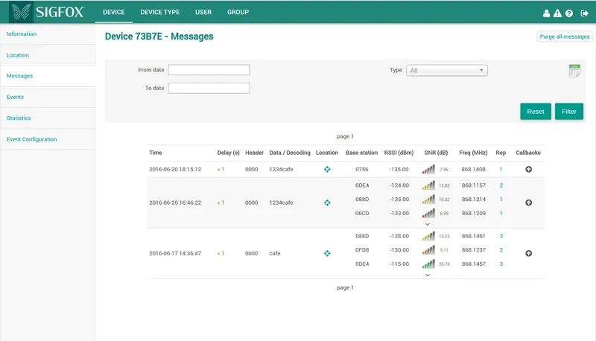Open callback status for the 16:46:22 message
596x341 pixels.
[x=528, y=202]
